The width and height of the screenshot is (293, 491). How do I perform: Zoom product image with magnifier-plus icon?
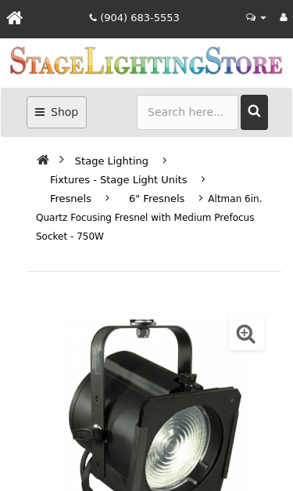tap(246, 334)
